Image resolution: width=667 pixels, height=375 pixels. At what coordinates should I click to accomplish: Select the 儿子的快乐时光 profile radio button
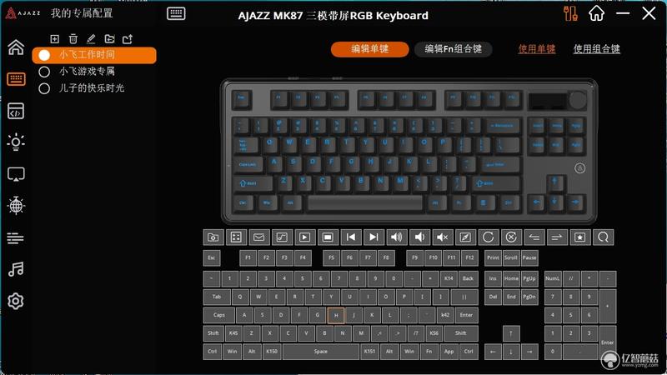[x=44, y=88]
